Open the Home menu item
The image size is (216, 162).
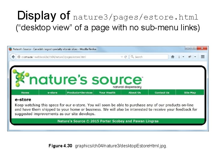25,93
